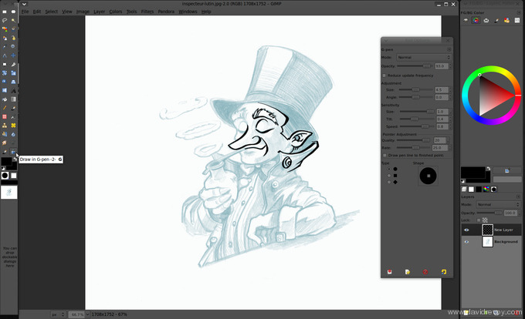This screenshot has width=525, height=319.
Task: Select the Free Select lasso tool
Action: click(x=5, y=20)
